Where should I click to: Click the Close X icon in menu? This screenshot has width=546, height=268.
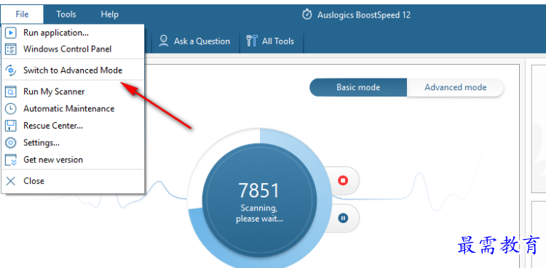point(11,181)
